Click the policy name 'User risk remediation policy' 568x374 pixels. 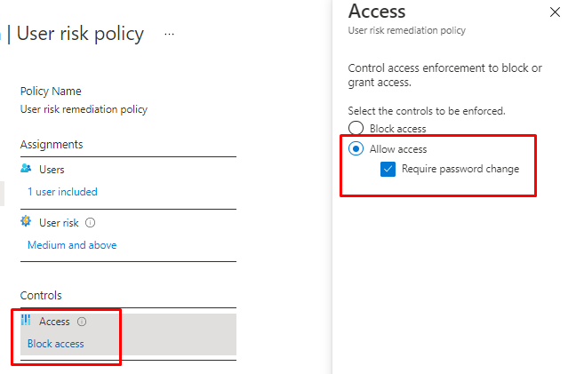point(84,109)
